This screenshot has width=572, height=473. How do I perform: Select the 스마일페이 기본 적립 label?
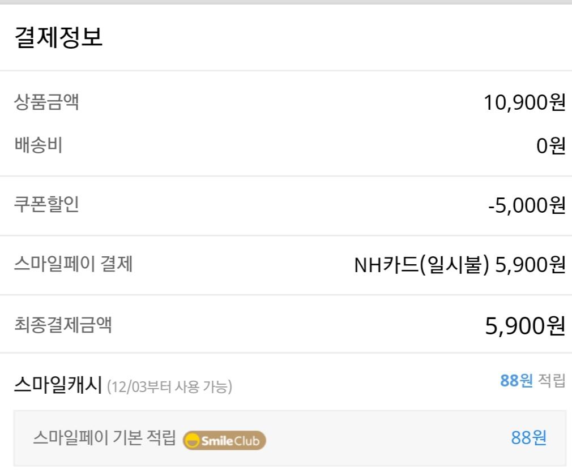[105, 438]
